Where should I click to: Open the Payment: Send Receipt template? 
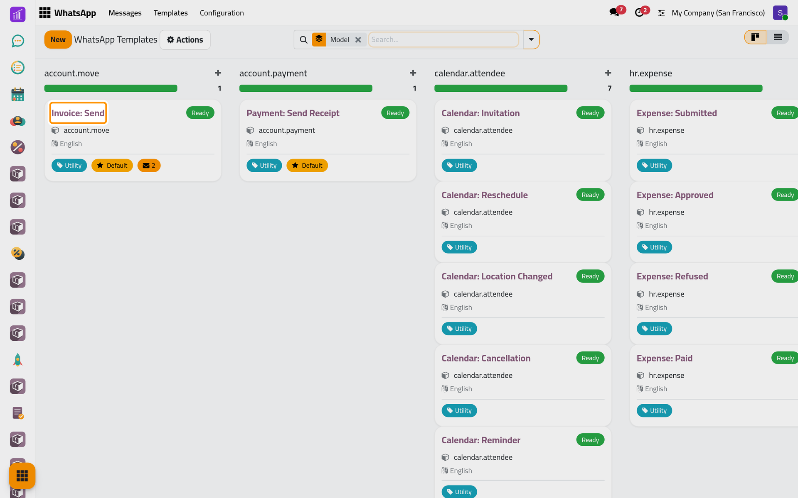pyautogui.click(x=293, y=113)
